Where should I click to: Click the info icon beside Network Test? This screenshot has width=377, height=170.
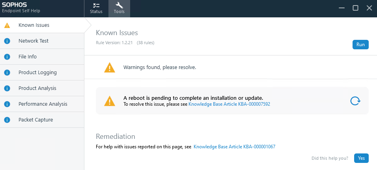tap(7, 41)
